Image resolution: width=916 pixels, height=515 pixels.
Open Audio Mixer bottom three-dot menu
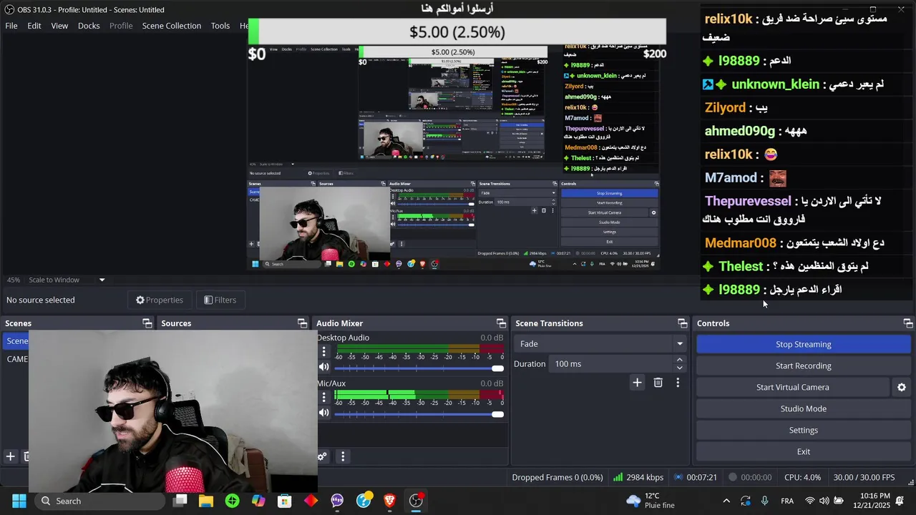click(x=343, y=456)
